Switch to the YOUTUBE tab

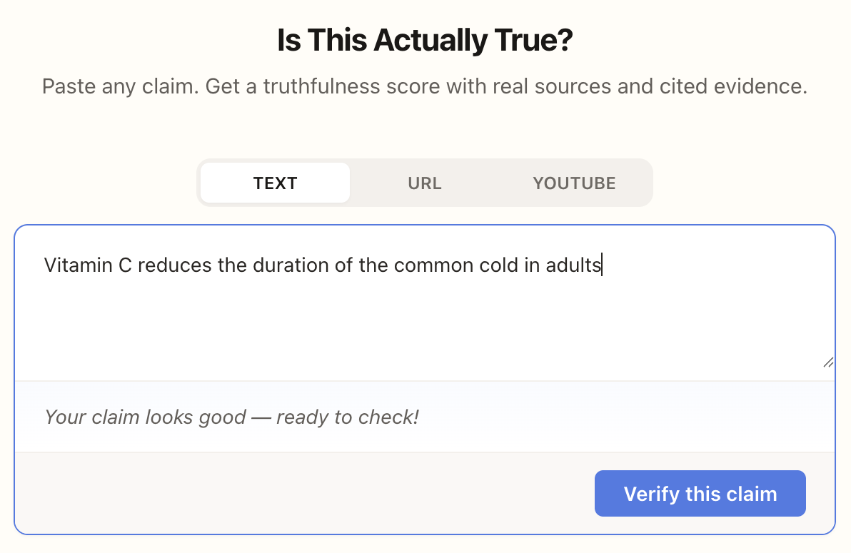(x=573, y=183)
